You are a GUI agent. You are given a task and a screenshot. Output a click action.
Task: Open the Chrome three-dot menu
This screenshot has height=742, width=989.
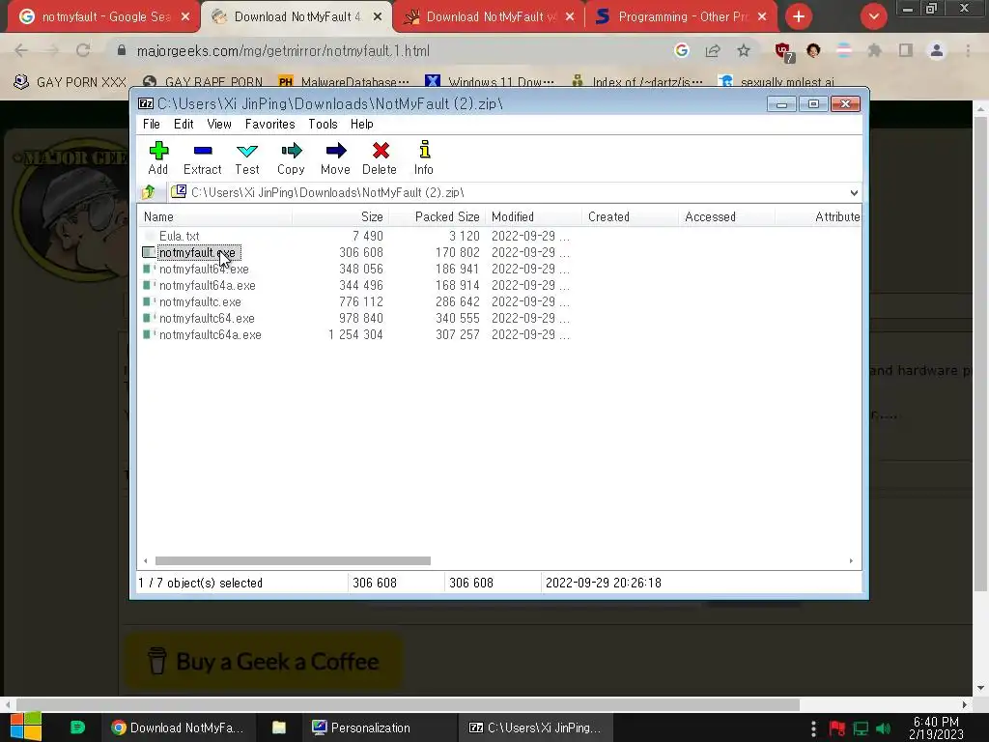click(968, 51)
